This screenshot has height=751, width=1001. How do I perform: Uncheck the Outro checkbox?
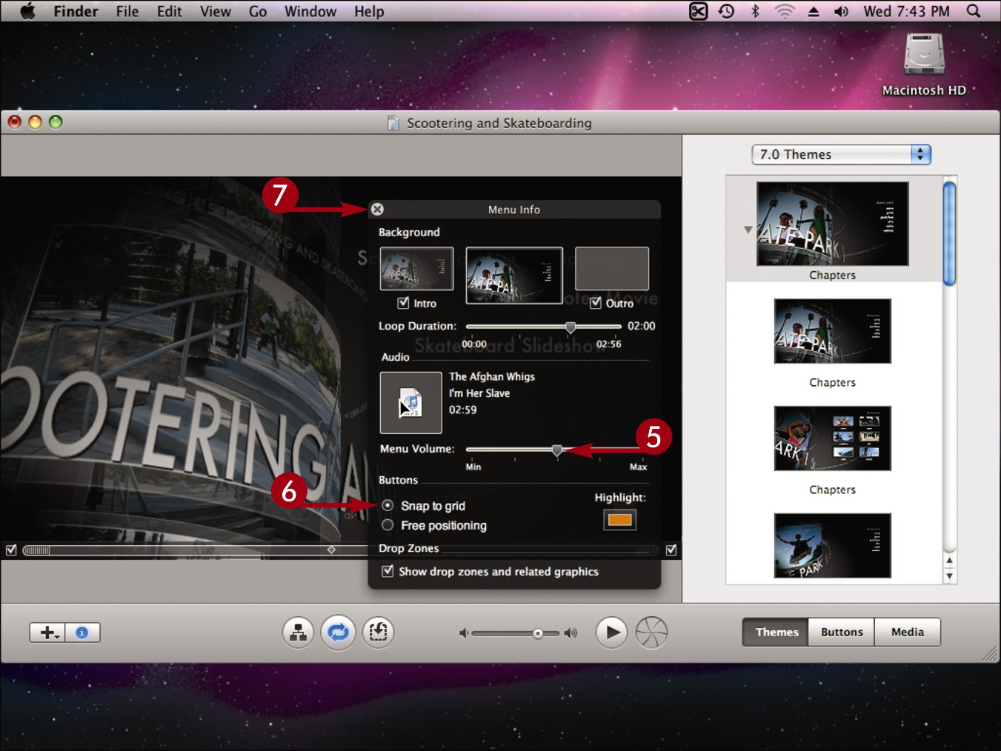point(596,303)
